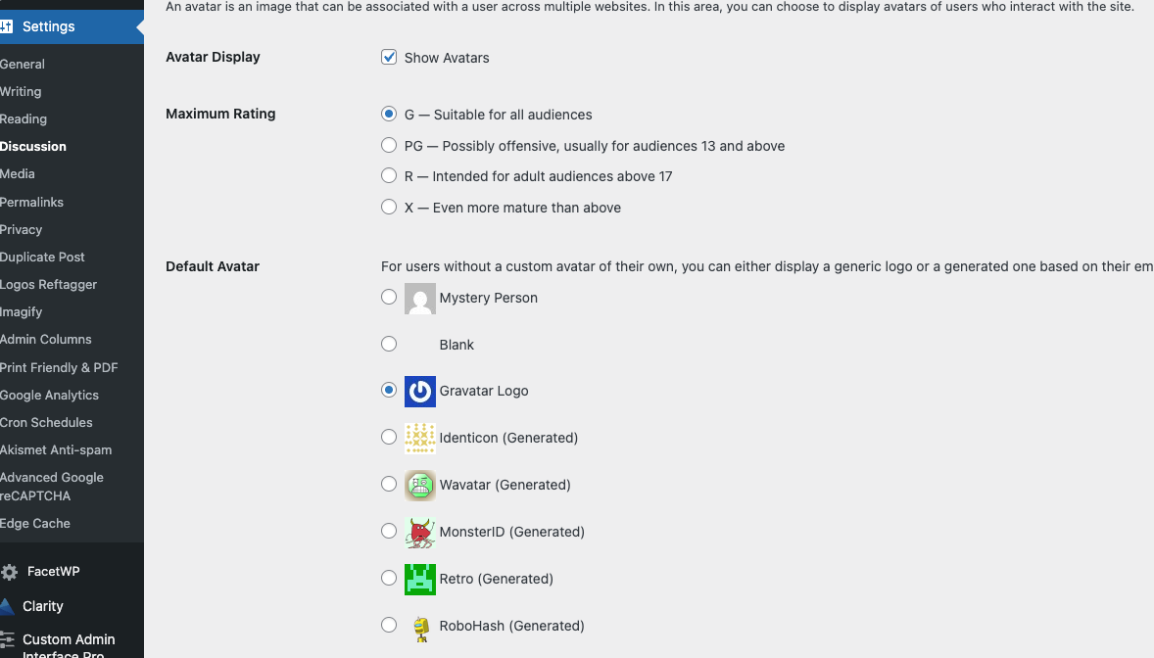Uncheck the Show Avatars checkbox

[x=389, y=58]
